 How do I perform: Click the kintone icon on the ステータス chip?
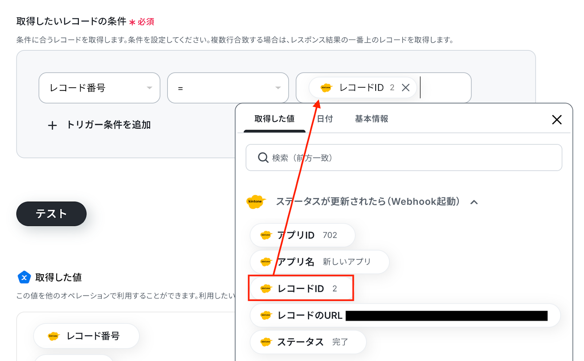[266, 342]
